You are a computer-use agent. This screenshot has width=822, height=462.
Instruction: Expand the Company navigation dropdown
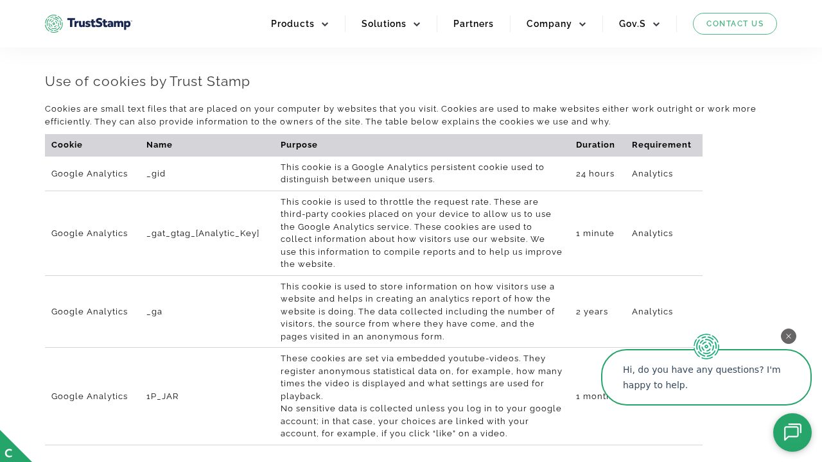549,24
